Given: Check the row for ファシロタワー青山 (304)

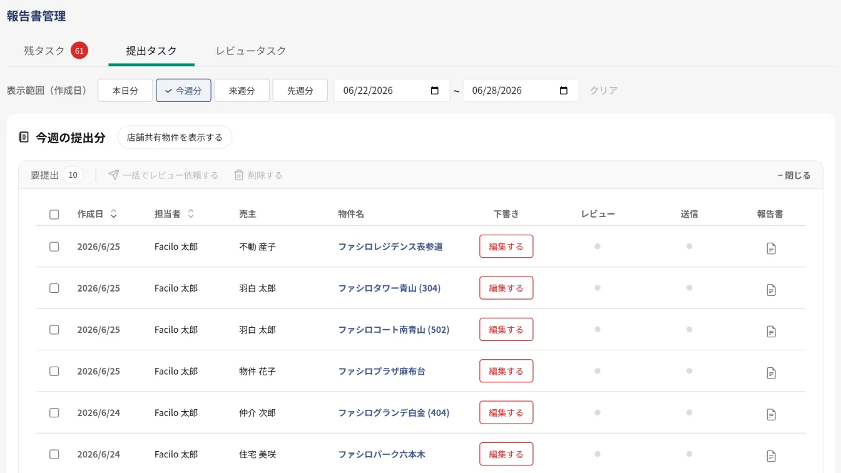Looking at the screenshot, I should point(54,288).
